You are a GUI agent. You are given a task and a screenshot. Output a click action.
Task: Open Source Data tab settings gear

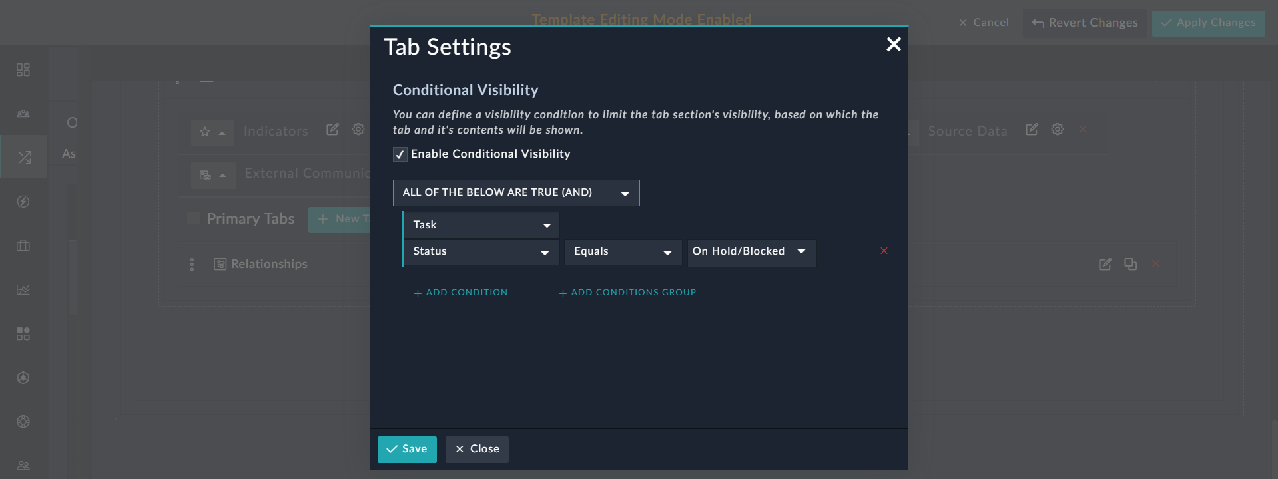click(x=1058, y=130)
